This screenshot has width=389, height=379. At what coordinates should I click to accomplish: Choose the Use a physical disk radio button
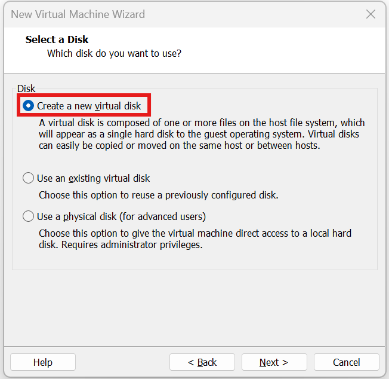click(x=29, y=216)
